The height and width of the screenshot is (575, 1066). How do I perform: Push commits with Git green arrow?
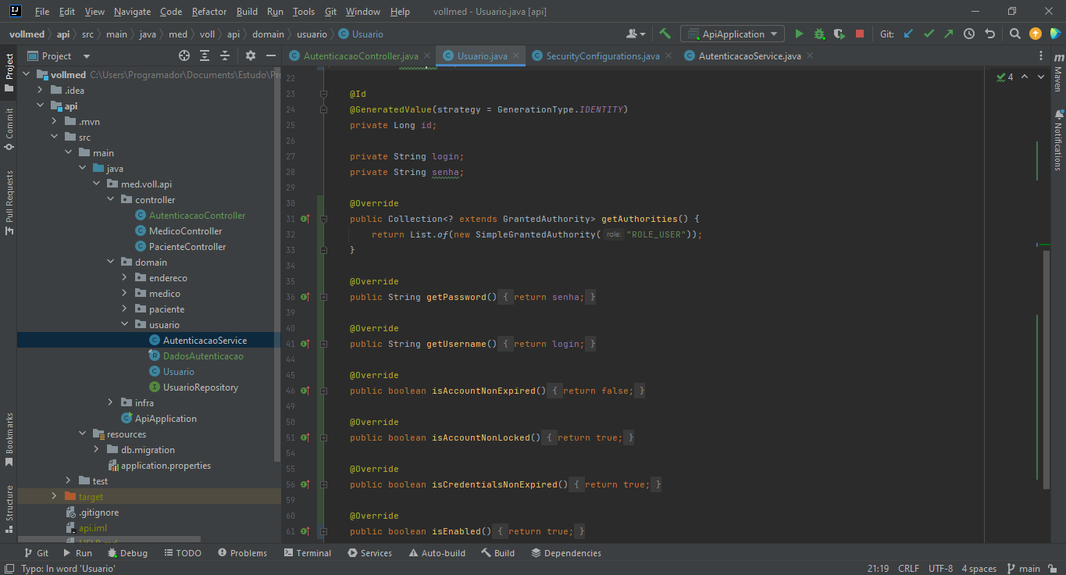948,34
